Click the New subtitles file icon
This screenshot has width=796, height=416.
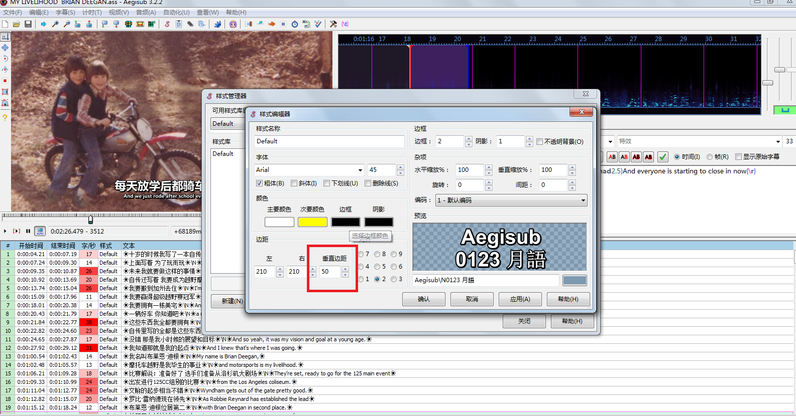(x=5, y=24)
